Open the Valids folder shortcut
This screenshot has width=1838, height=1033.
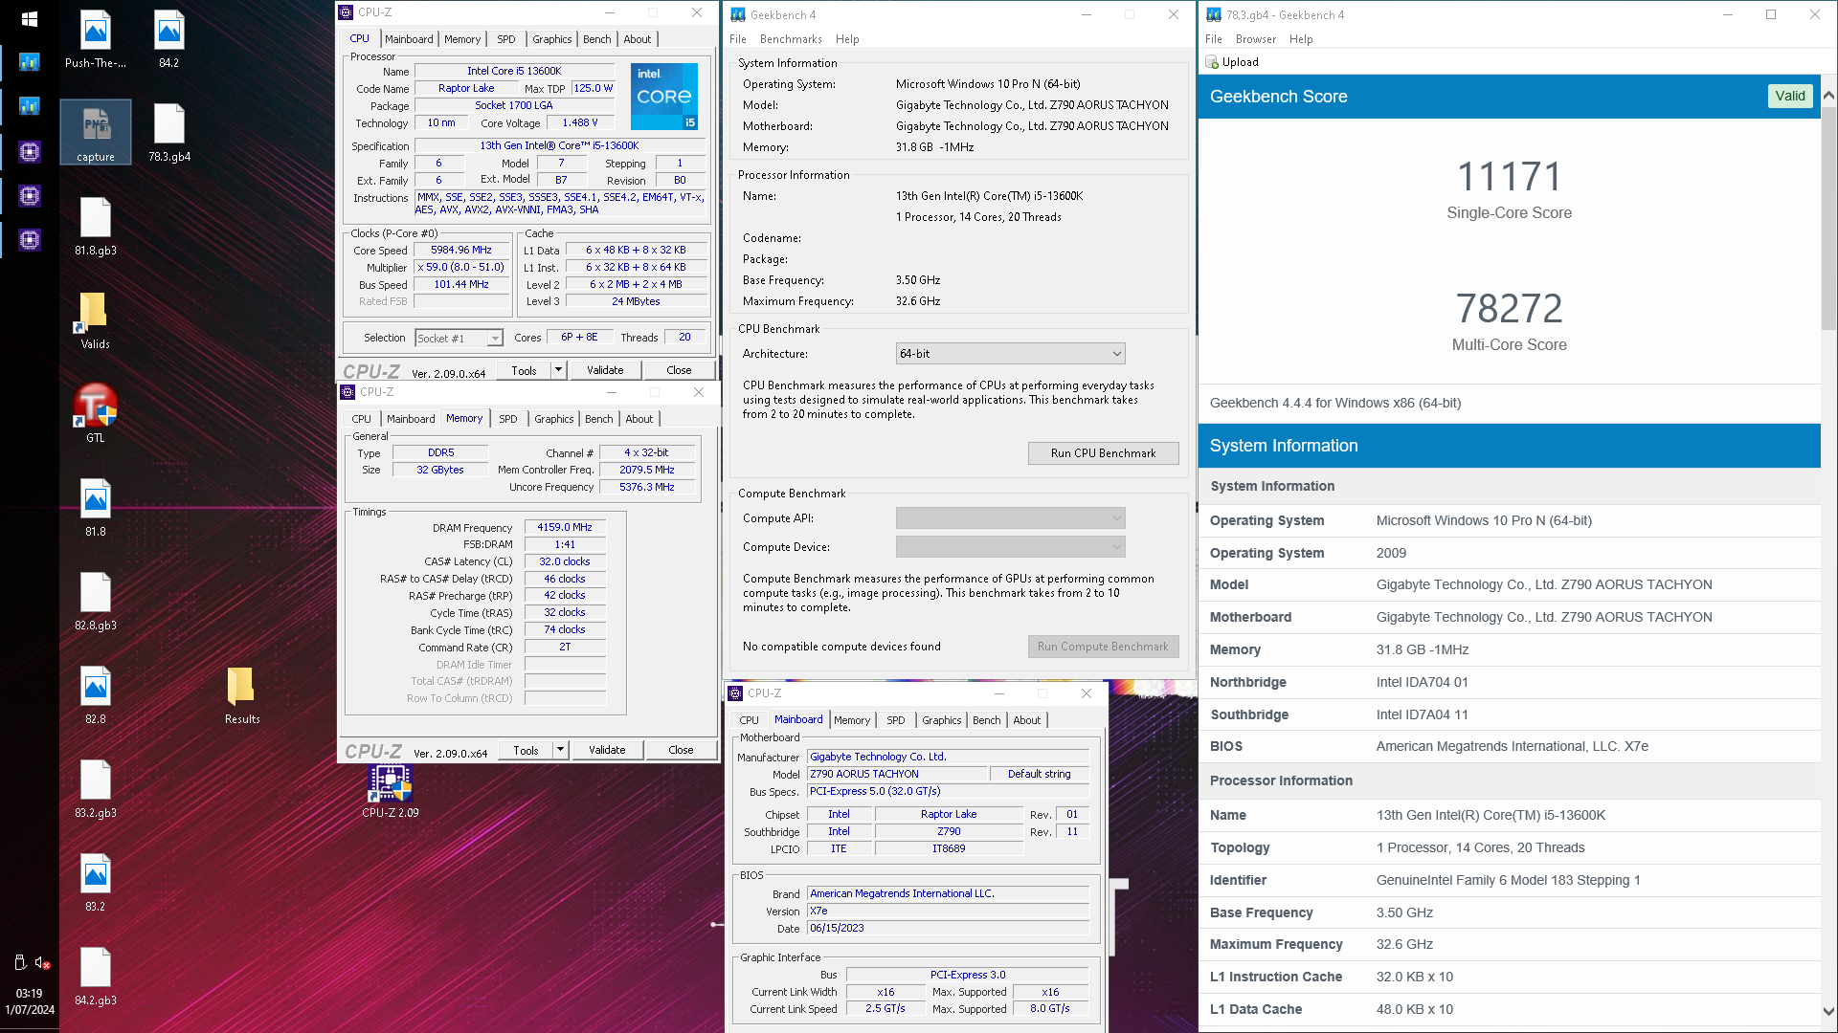click(95, 320)
